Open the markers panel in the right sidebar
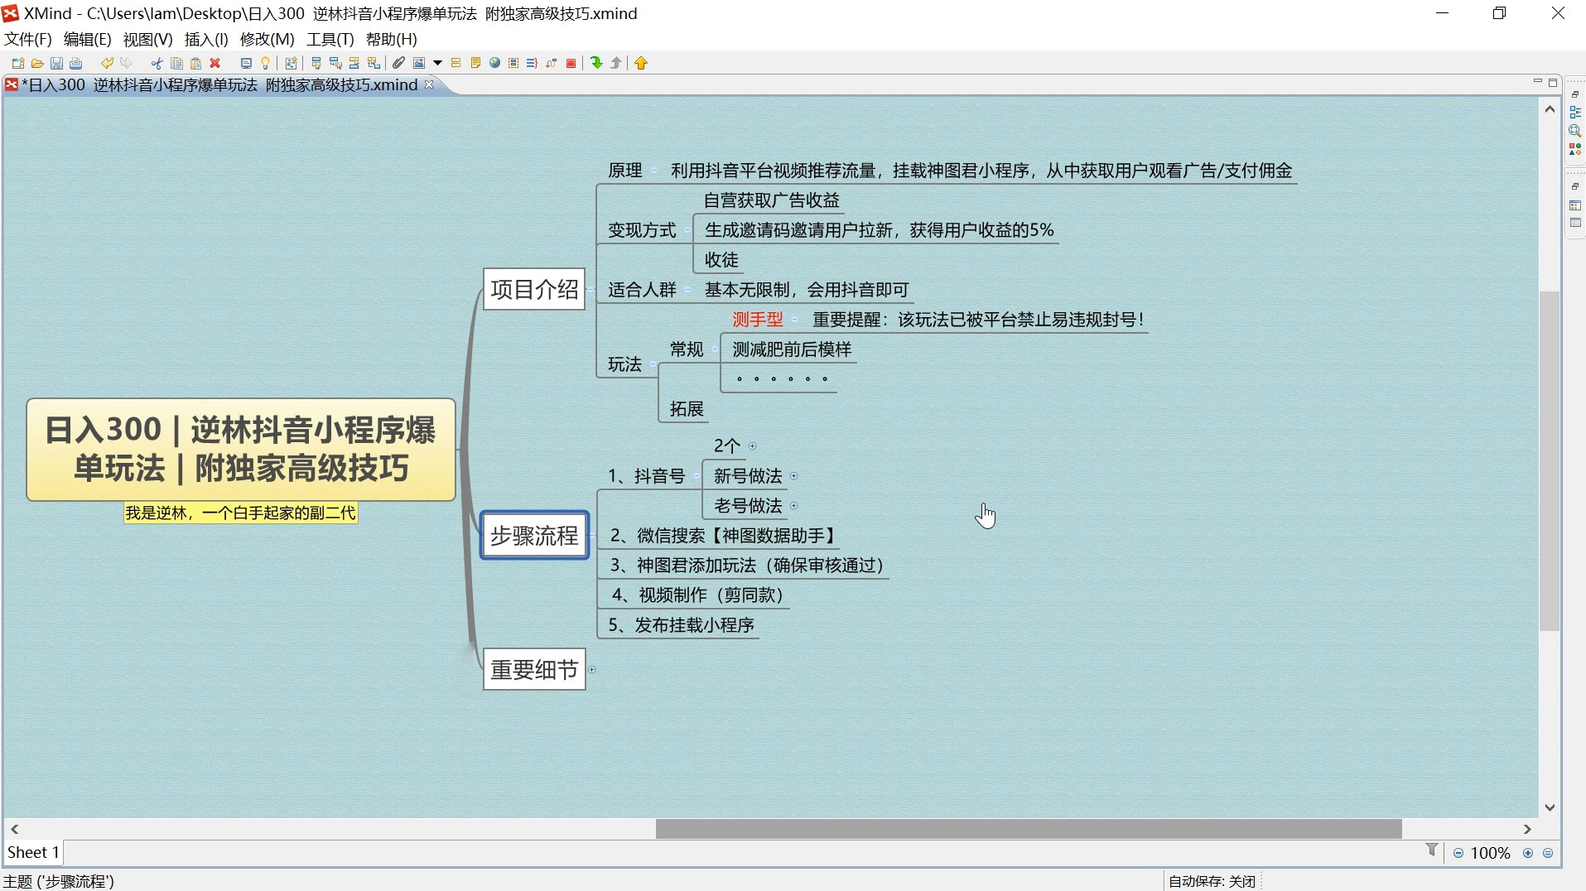This screenshot has width=1586, height=891. [1575, 150]
